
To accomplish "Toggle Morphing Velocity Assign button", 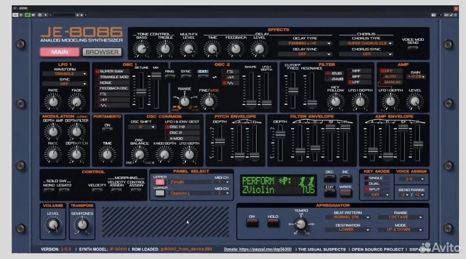I will pos(116,191).
